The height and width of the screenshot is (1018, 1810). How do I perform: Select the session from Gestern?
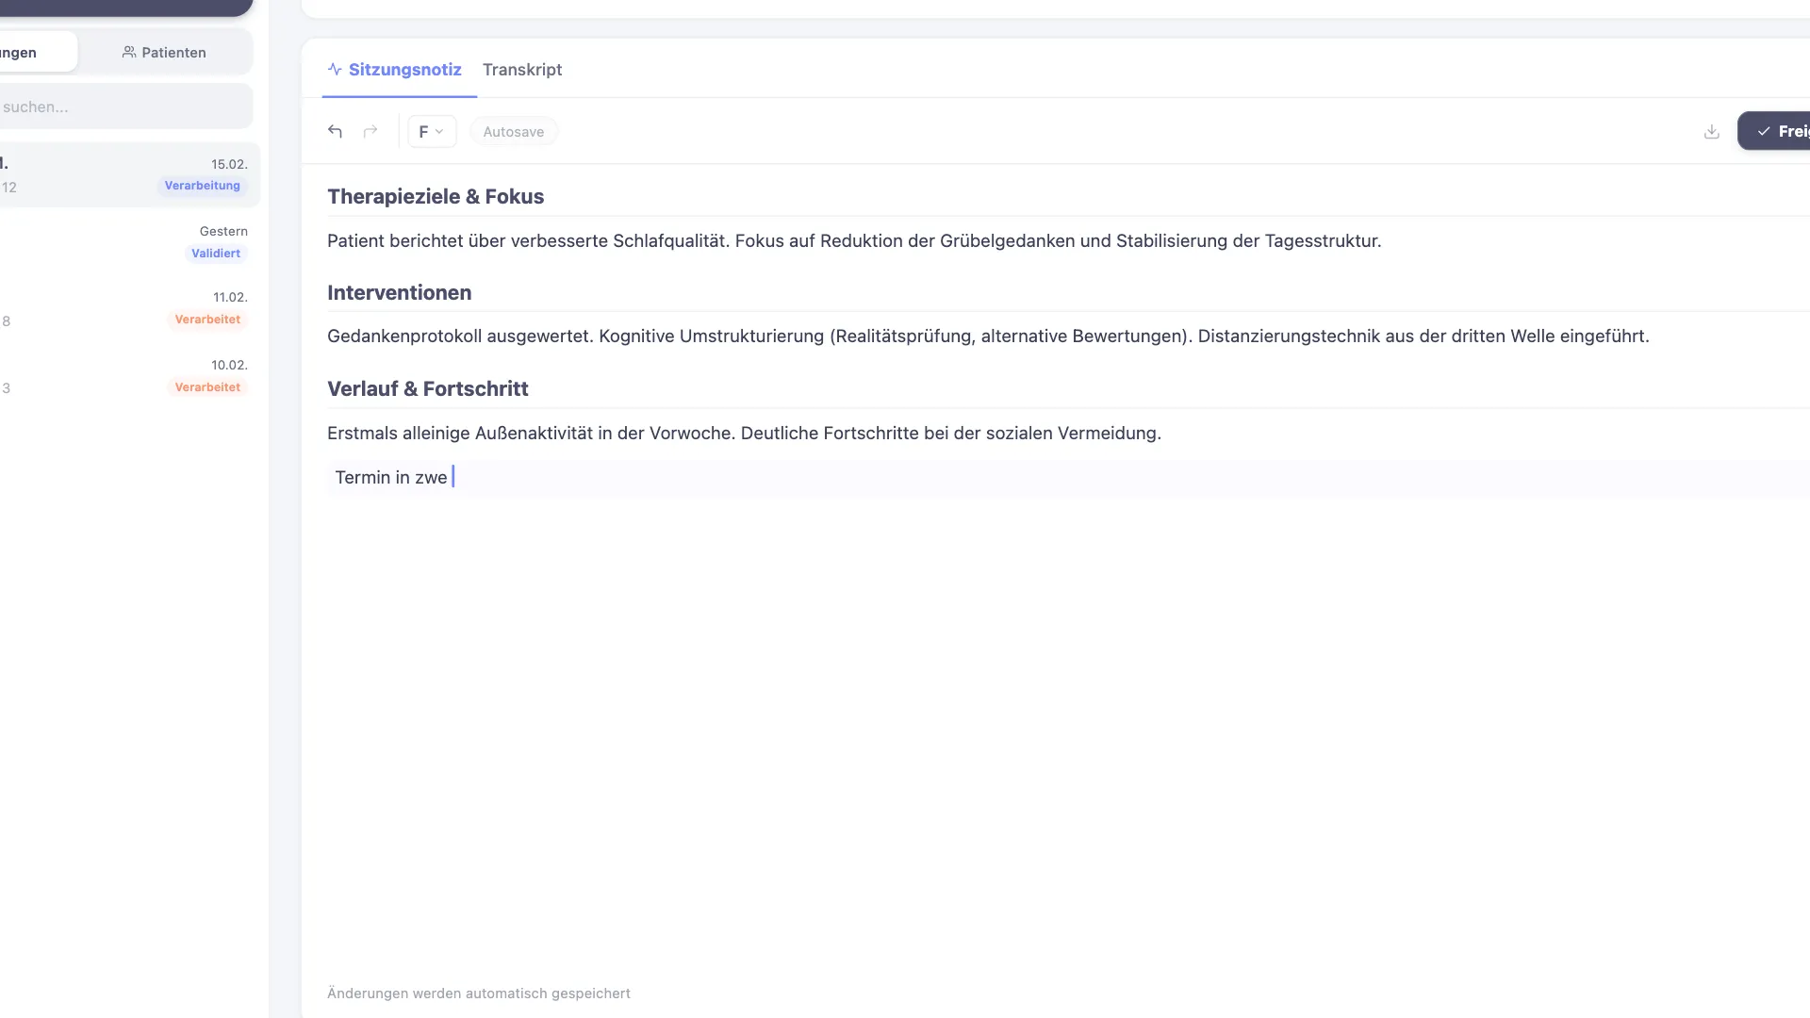point(130,242)
